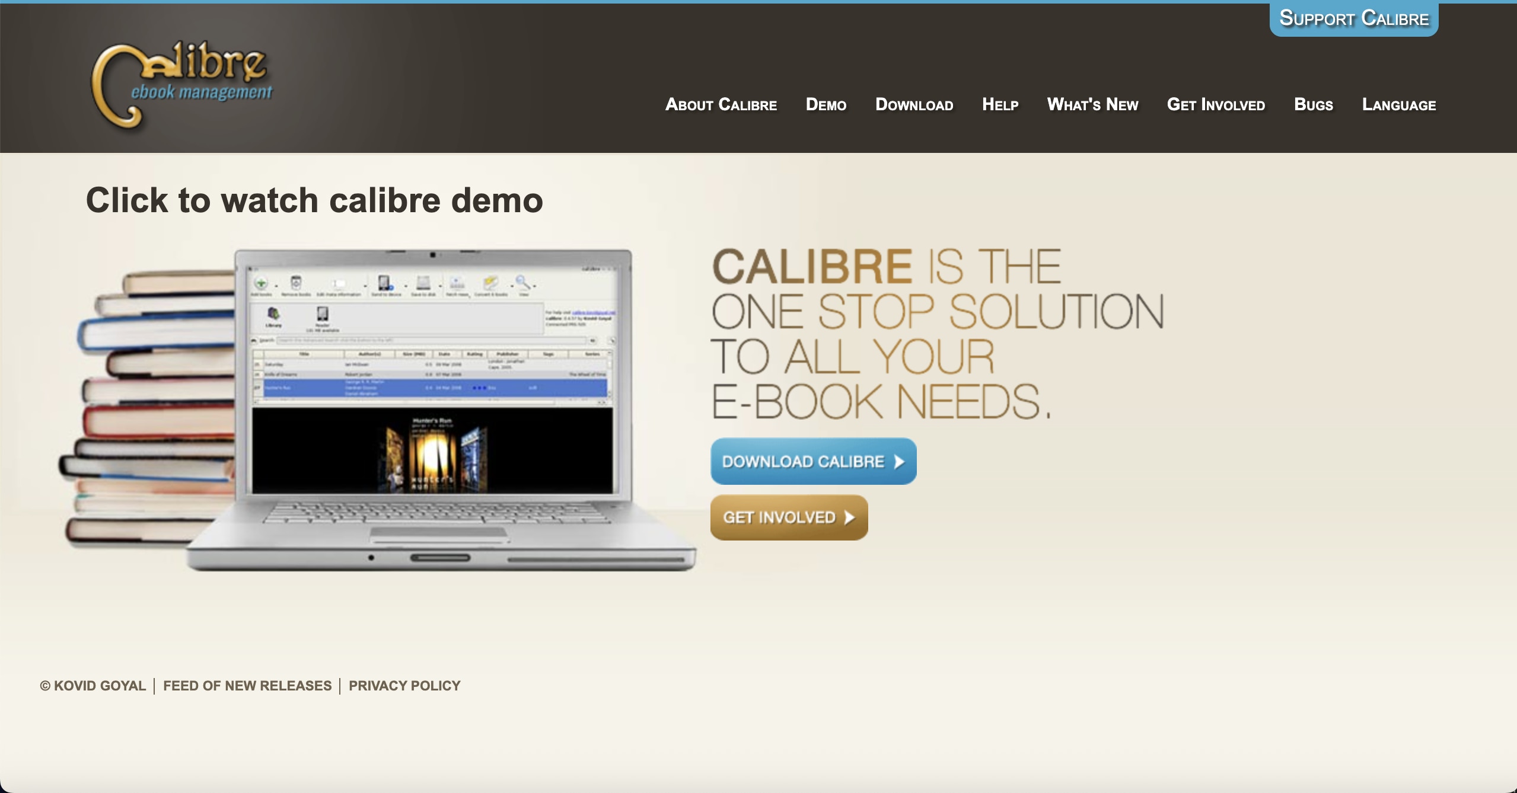Open the Help nav item
The height and width of the screenshot is (793, 1517).
coord(1000,105)
